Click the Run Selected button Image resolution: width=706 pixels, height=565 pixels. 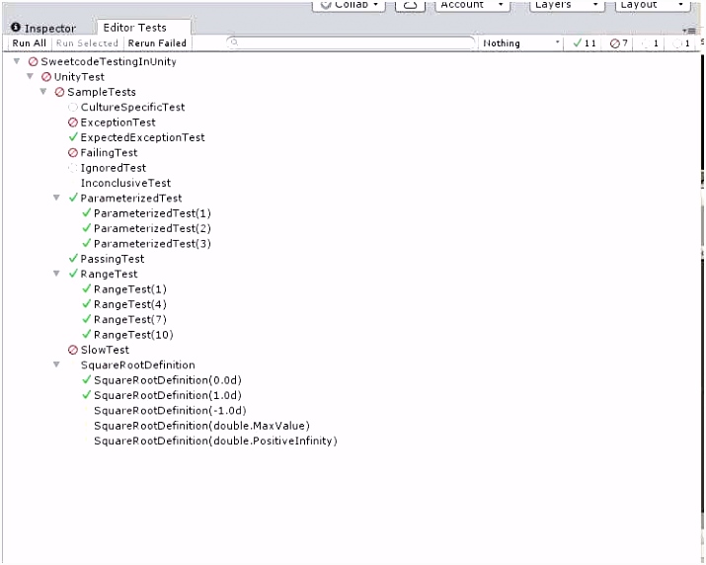pyautogui.click(x=87, y=43)
